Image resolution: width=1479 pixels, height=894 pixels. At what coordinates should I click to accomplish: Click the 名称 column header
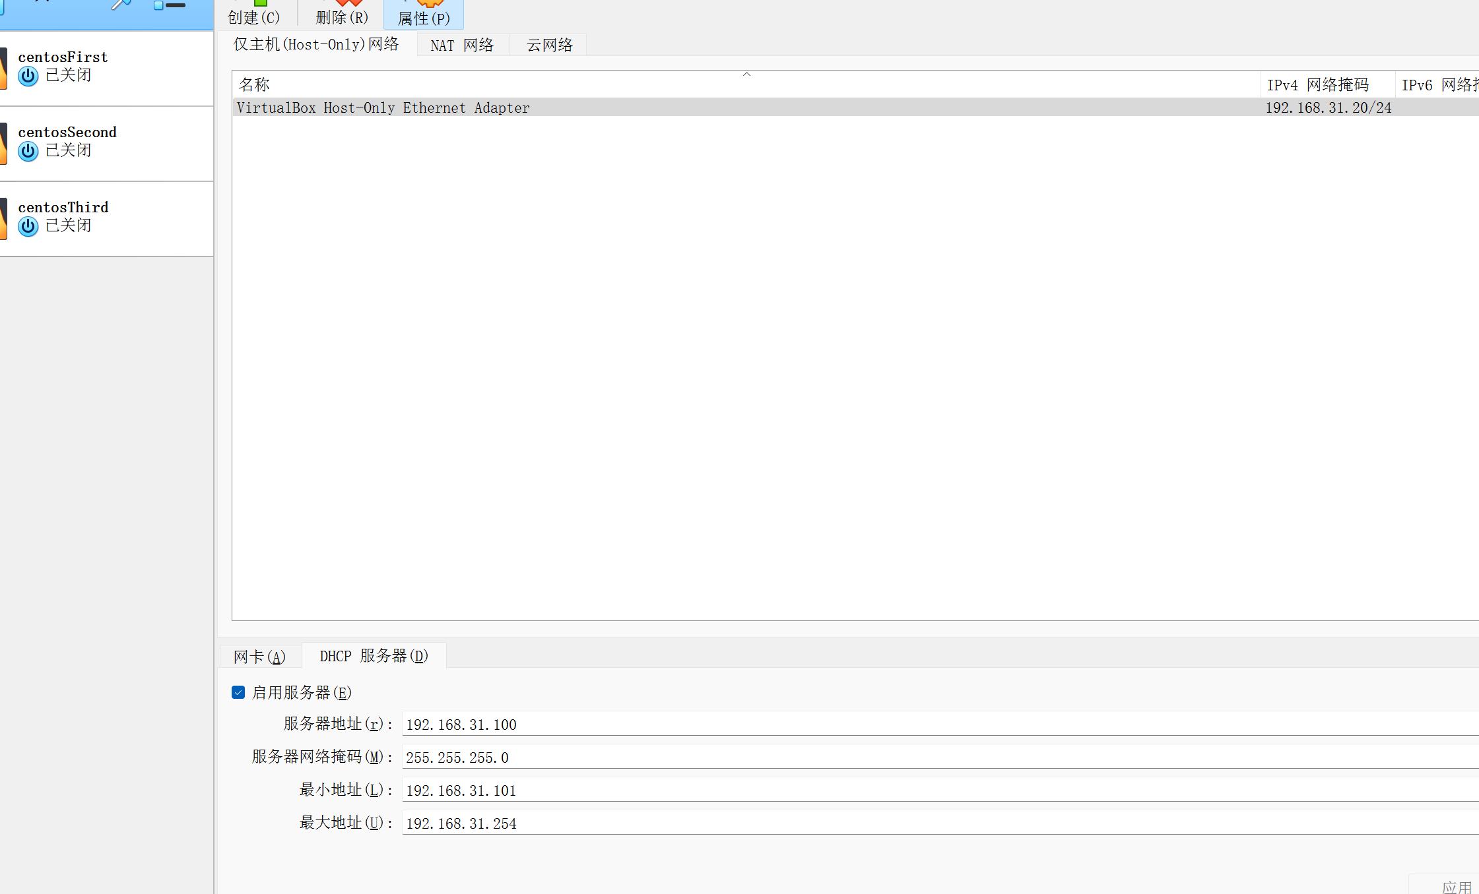pyautogui.click(x=255, y=85)
